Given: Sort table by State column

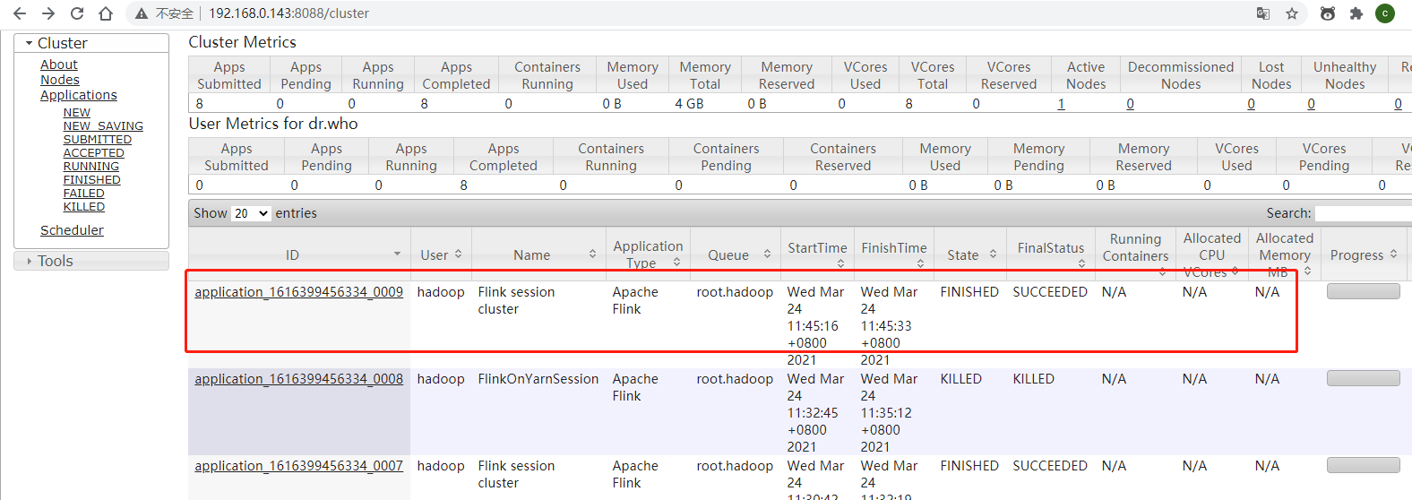Looking at the screenshot, I should (x=969, y=254).
